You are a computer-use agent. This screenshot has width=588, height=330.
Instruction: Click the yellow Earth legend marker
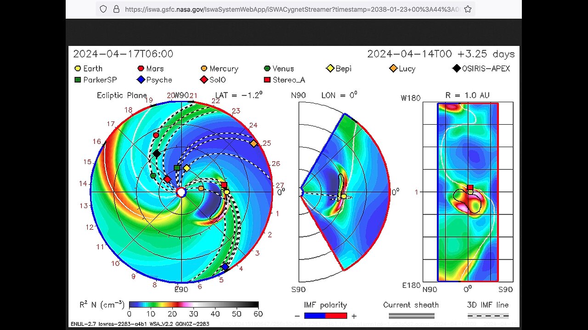click(x=78, y=69)
